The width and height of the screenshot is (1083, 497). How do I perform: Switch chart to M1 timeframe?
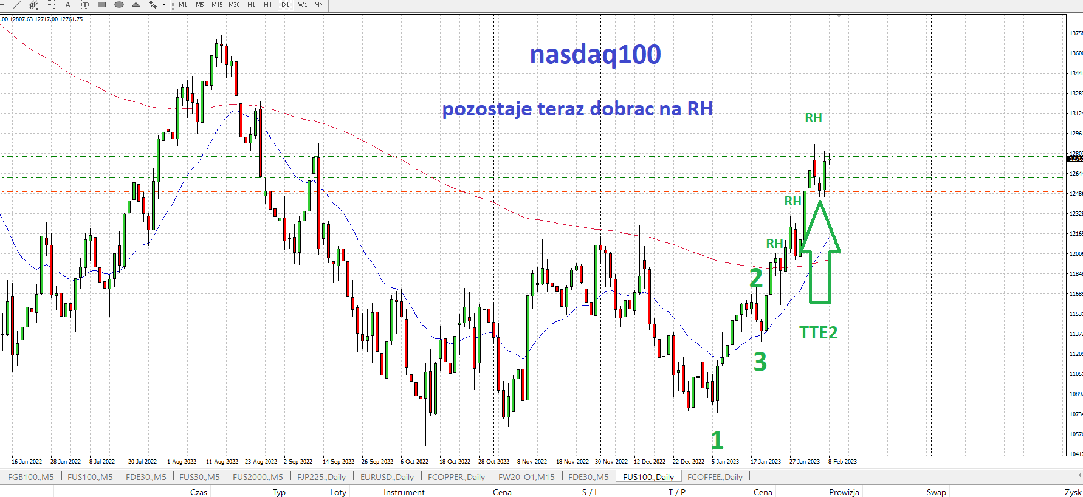pos(183,4)
